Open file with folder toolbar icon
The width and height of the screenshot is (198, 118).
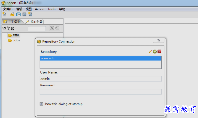[12, 14]
